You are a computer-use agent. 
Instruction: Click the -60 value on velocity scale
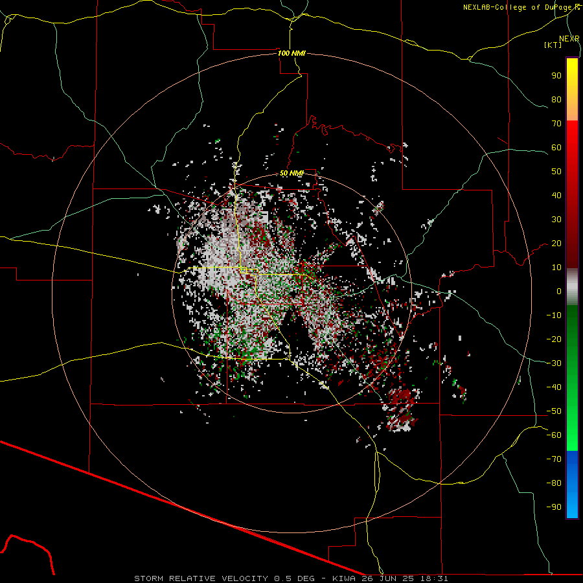(x=554, y=435)
